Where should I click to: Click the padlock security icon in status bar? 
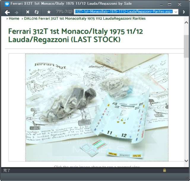click(164, 170)
